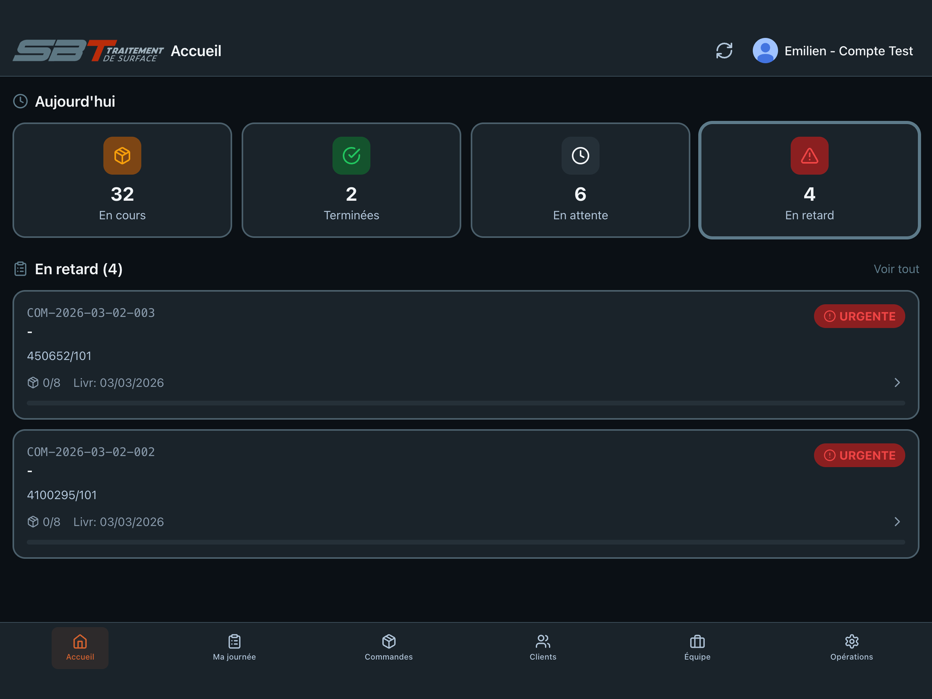Click progress bar of order 4100295/101
Screen dimensions: 932x699
point(466,542)
